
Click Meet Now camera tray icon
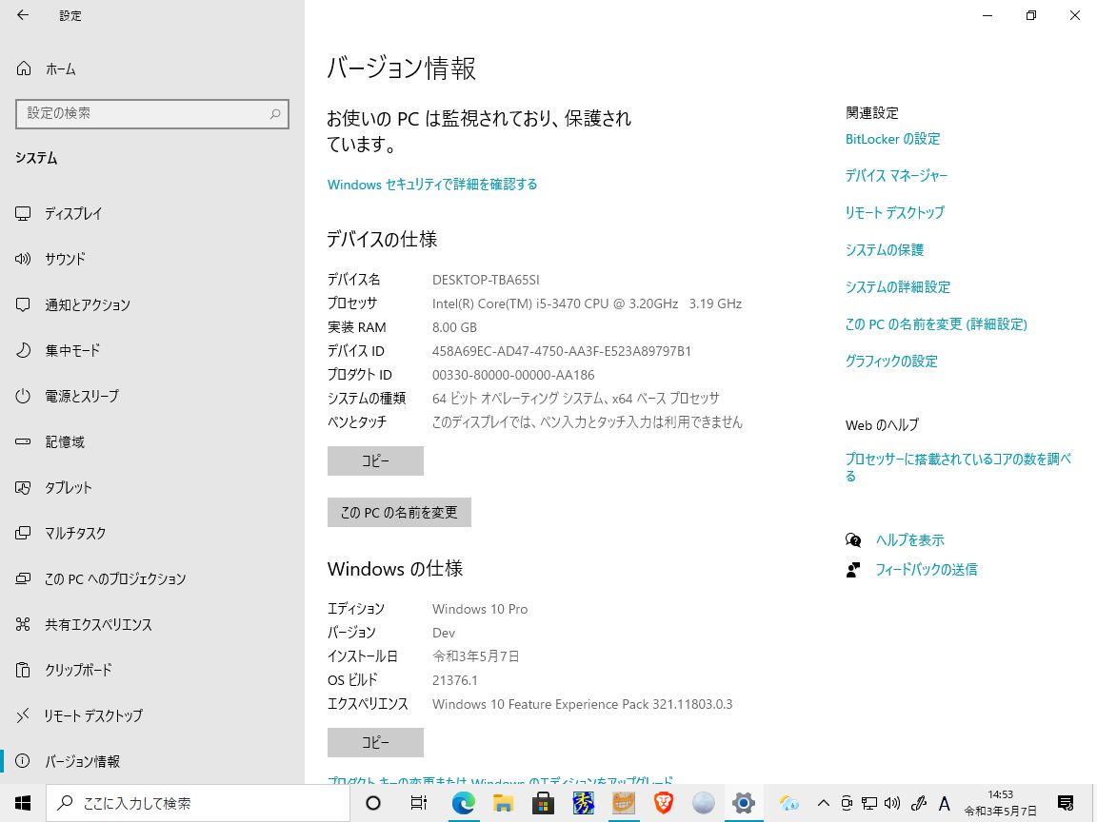pyautogui.click(x=847, y=803)
